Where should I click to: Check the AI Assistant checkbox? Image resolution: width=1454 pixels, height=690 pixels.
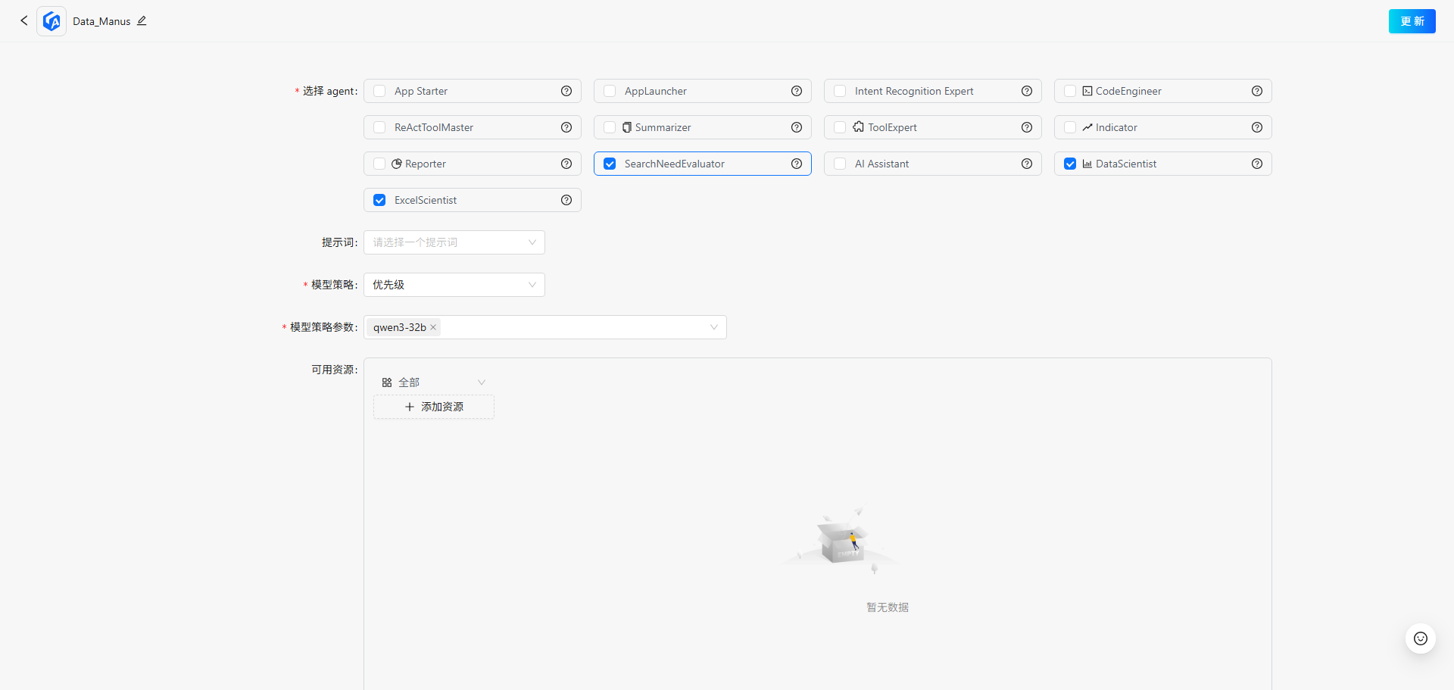[840, 164]
